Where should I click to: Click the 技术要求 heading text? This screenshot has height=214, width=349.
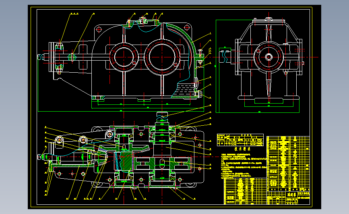[242, 149]
